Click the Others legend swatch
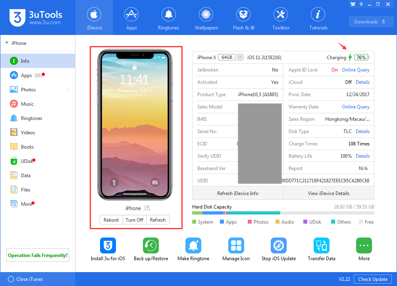Viewport: 397px width, 286px height. 333,222
